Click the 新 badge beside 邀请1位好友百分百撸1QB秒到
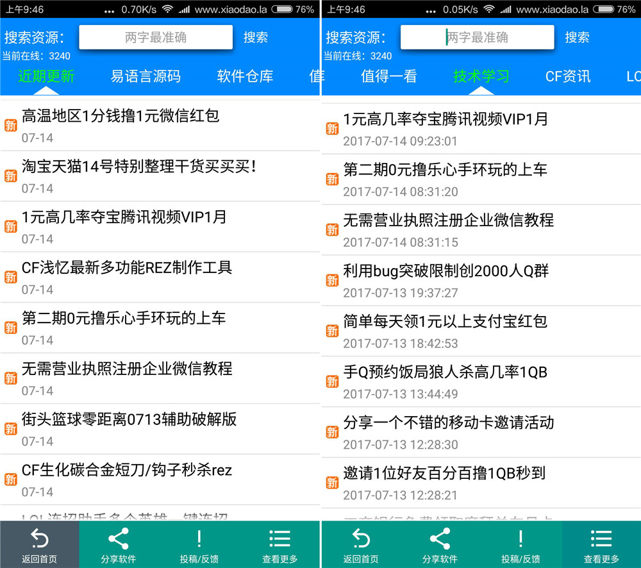The height and width of the screenshot is (568, 641). (332, 483)
